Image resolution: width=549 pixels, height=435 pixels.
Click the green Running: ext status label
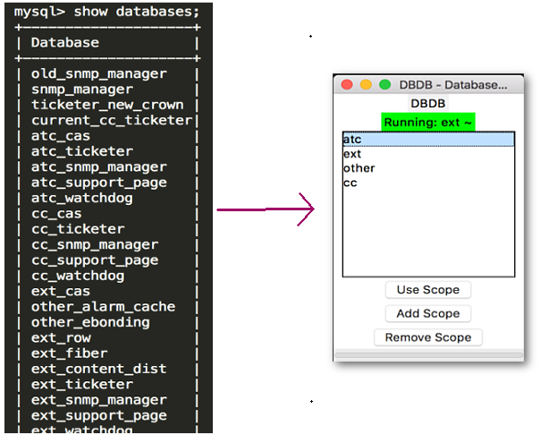[x=427, y=122]
